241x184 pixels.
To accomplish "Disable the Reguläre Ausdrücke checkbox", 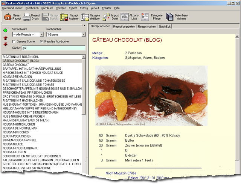I will tap(41, 42).
